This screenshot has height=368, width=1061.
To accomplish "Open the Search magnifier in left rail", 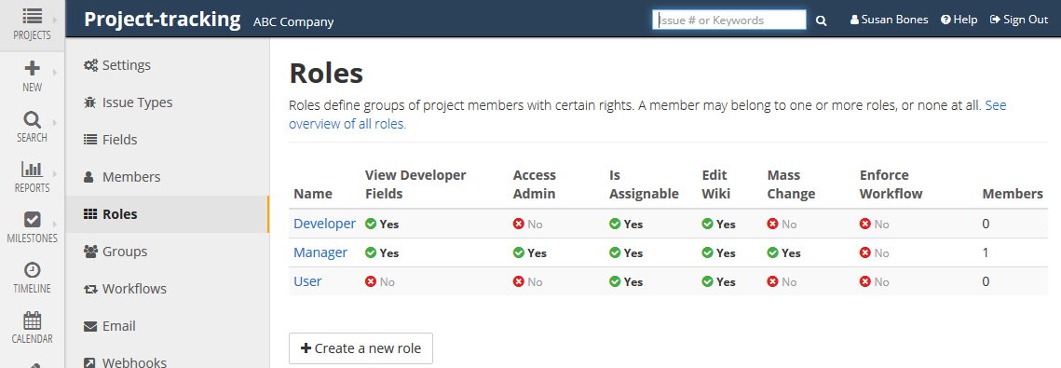I will [32, 120].
